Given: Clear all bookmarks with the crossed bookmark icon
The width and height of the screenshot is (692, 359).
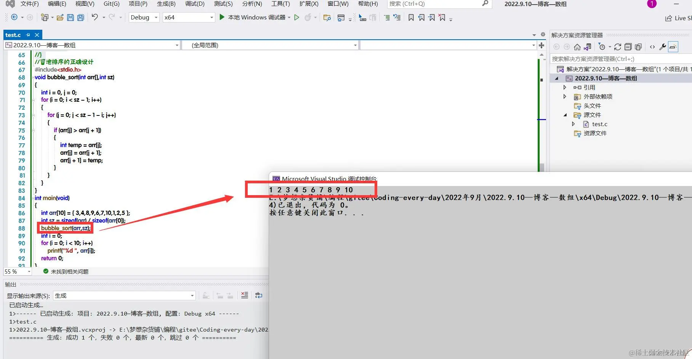Looking at the screenshot, I should (x=442, y=18).
